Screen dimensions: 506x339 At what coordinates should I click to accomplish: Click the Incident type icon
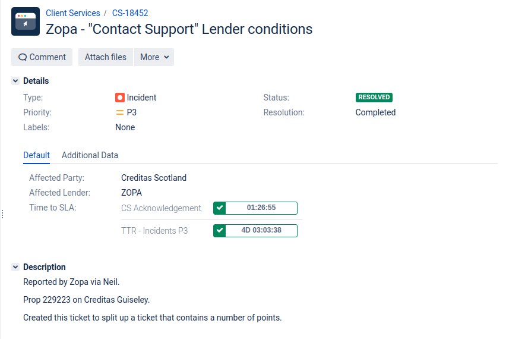point(120,98)
